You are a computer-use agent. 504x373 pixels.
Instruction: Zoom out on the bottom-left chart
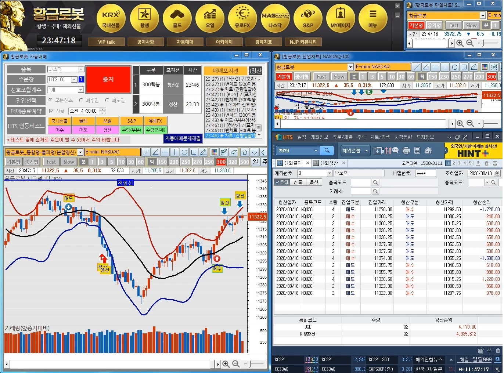tap(236, 364)
